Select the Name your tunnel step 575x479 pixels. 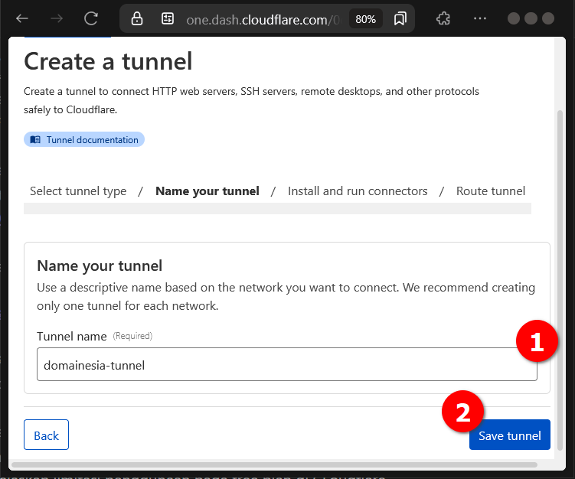(207, 191)
